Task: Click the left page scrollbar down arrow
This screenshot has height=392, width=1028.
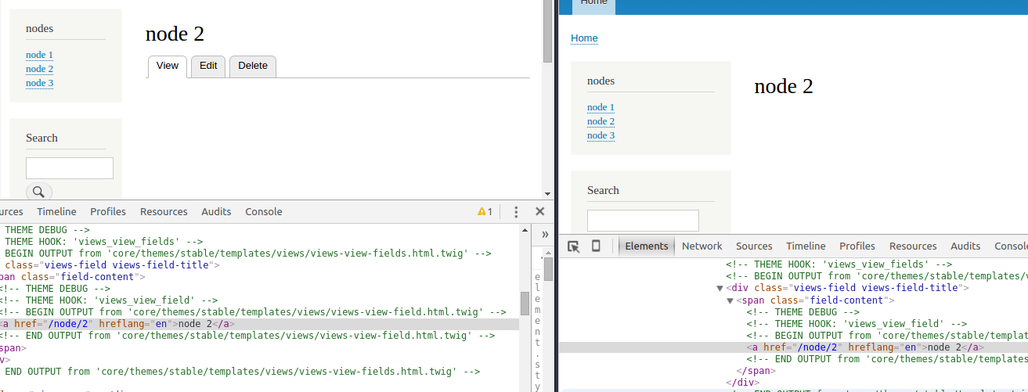Action: click(547, 193)
